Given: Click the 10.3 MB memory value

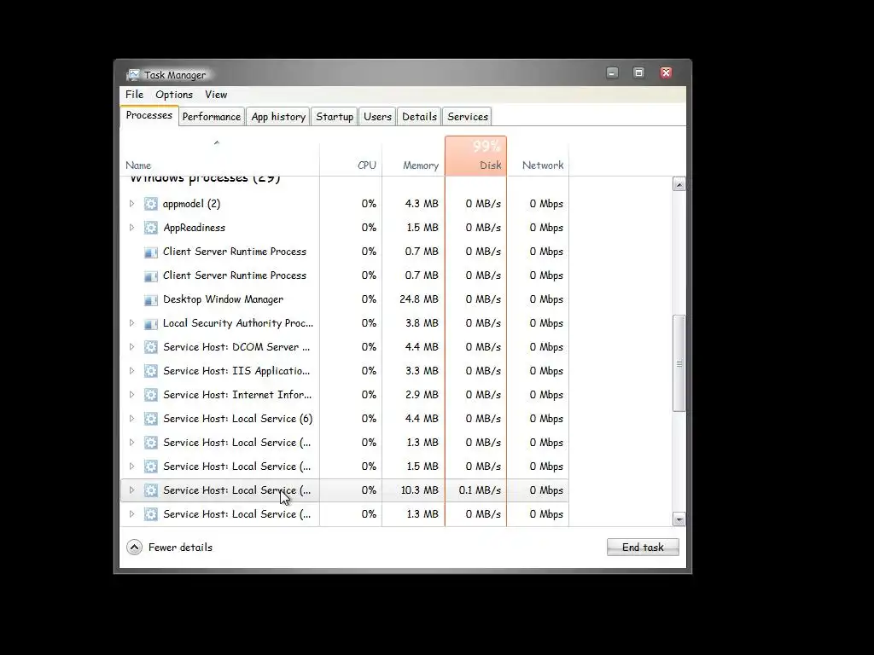Looking at the screenshot, I should point(419,490).
